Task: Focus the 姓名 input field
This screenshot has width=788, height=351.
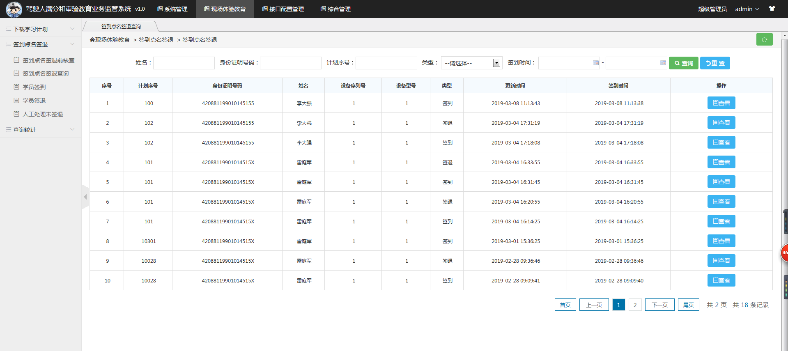Action: coord(184,63)
